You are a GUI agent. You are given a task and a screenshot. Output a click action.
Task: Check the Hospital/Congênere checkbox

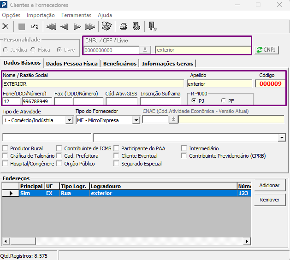pyautogui.click(x=5, y=164)
